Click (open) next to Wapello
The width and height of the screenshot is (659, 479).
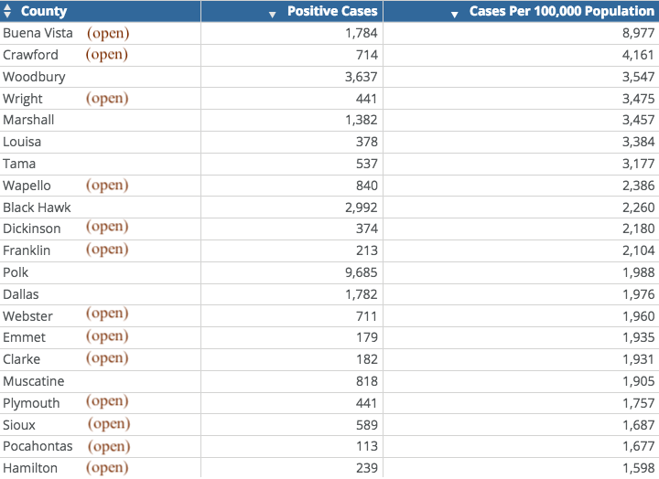(x=107, y=186)
